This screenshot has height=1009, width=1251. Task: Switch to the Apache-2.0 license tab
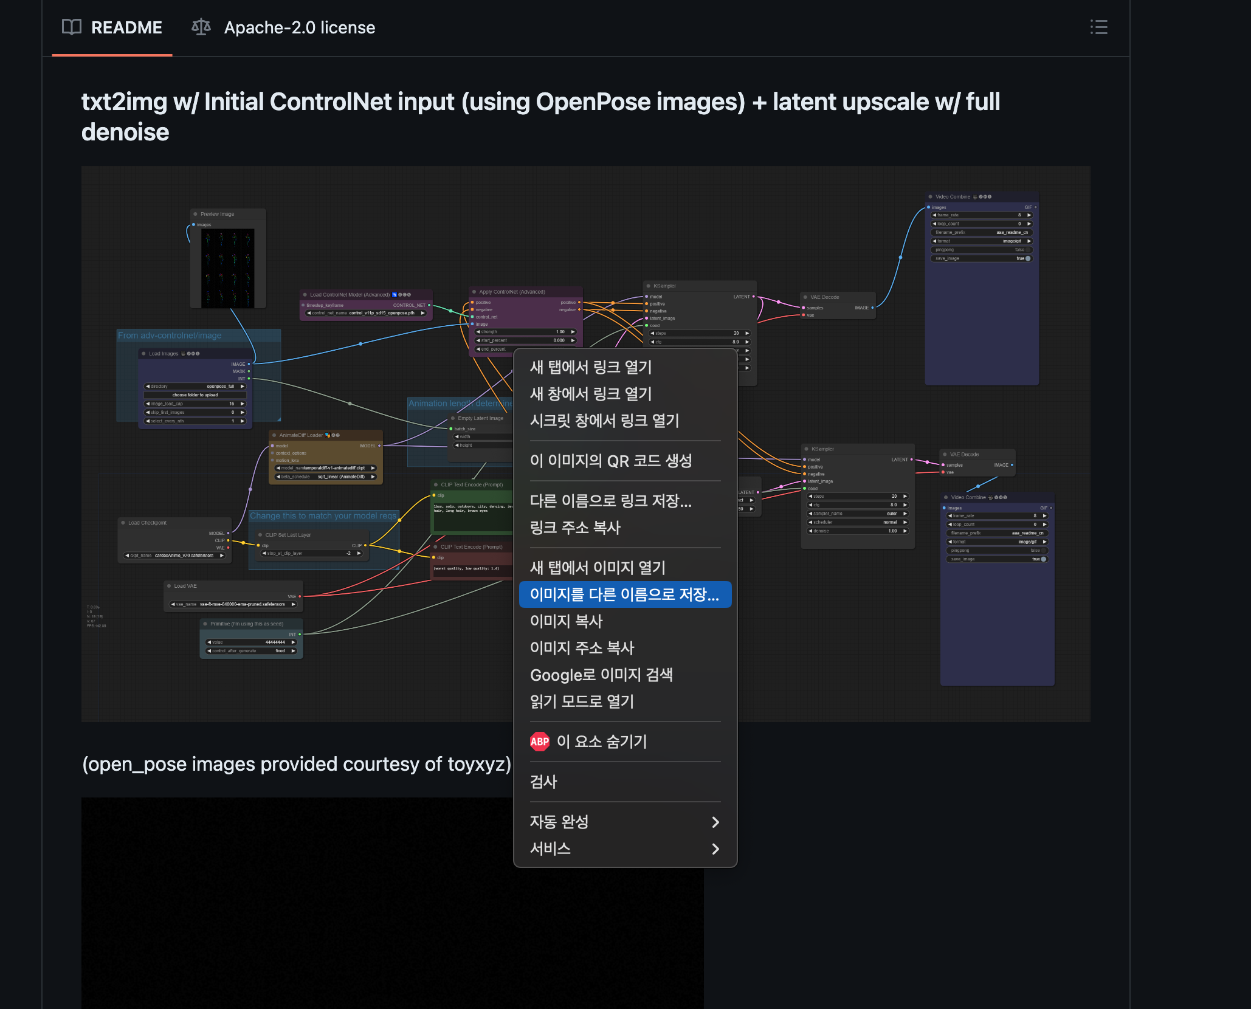(299, 27)
